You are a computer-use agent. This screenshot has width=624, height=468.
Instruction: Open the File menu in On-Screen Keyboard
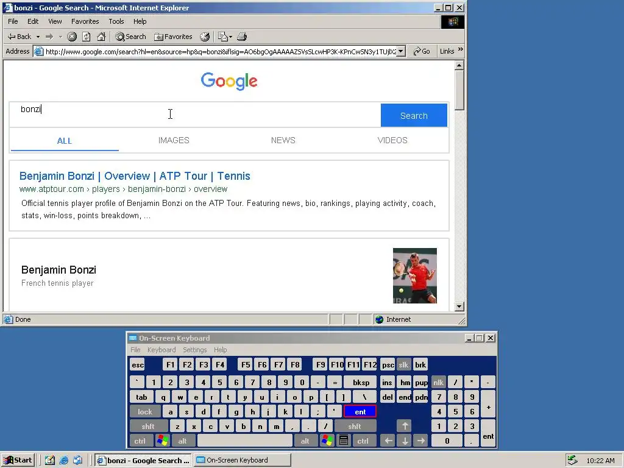[135, 350]
